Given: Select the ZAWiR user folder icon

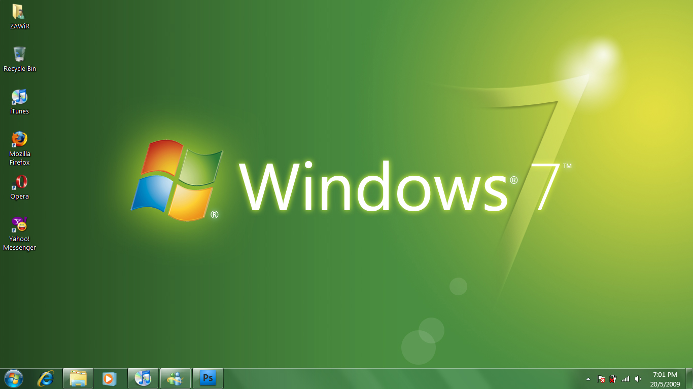Looking at the screenshot, I should tap(19, 16).
